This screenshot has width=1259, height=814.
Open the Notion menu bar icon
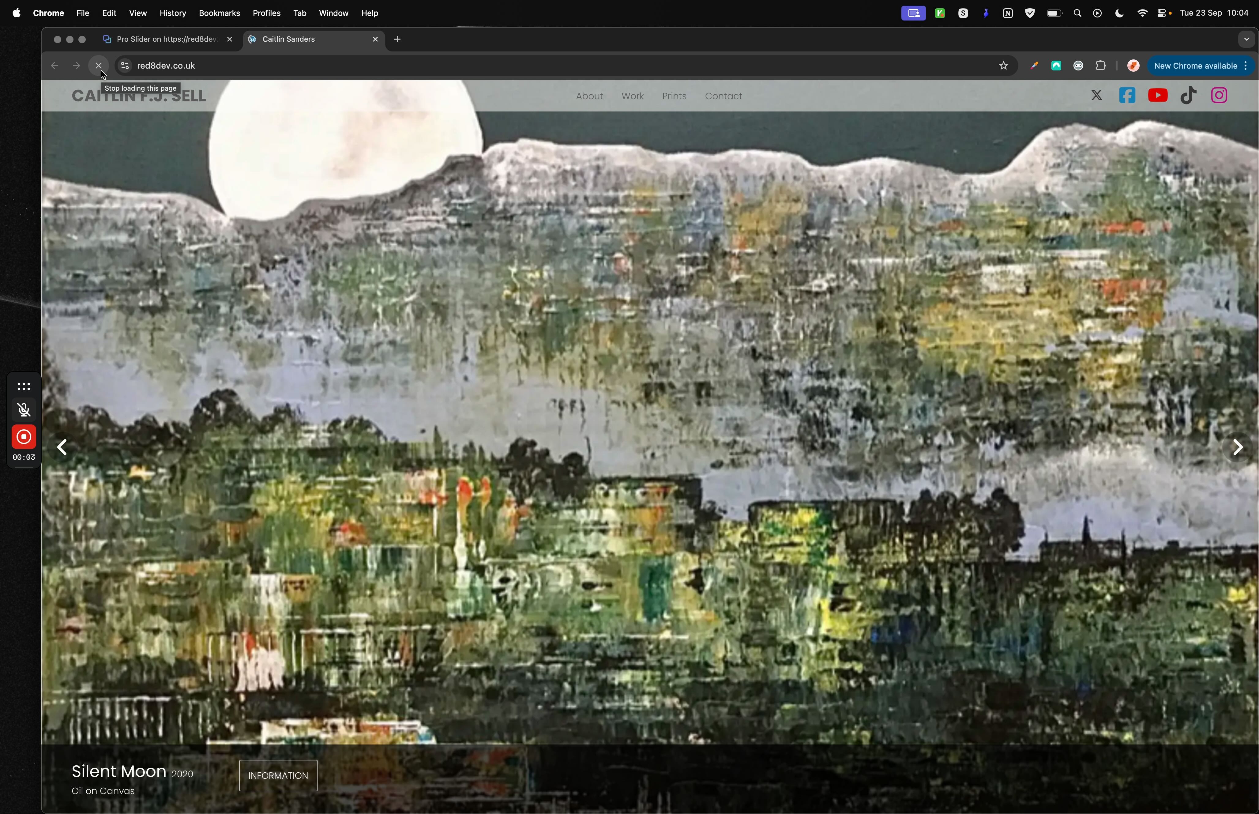point(1008,13)
